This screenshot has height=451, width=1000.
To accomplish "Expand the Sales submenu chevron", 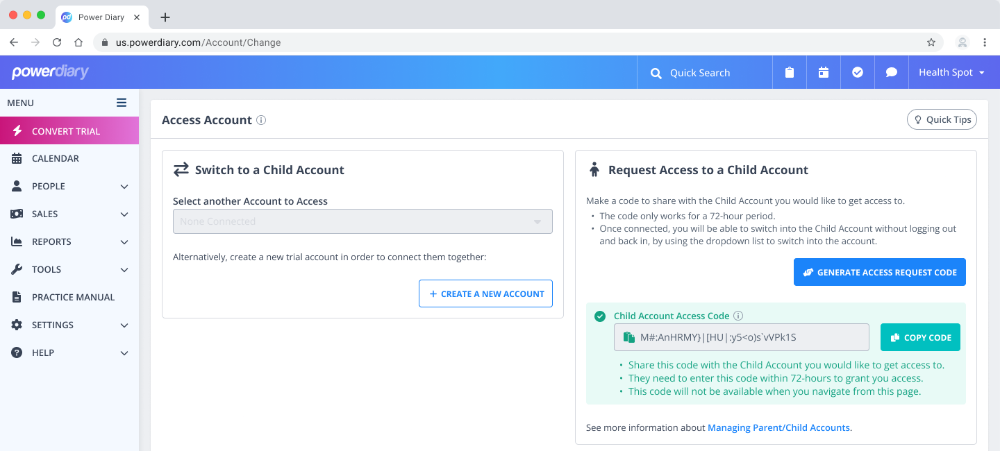I will pyautogui.click(x=124, y=214).
